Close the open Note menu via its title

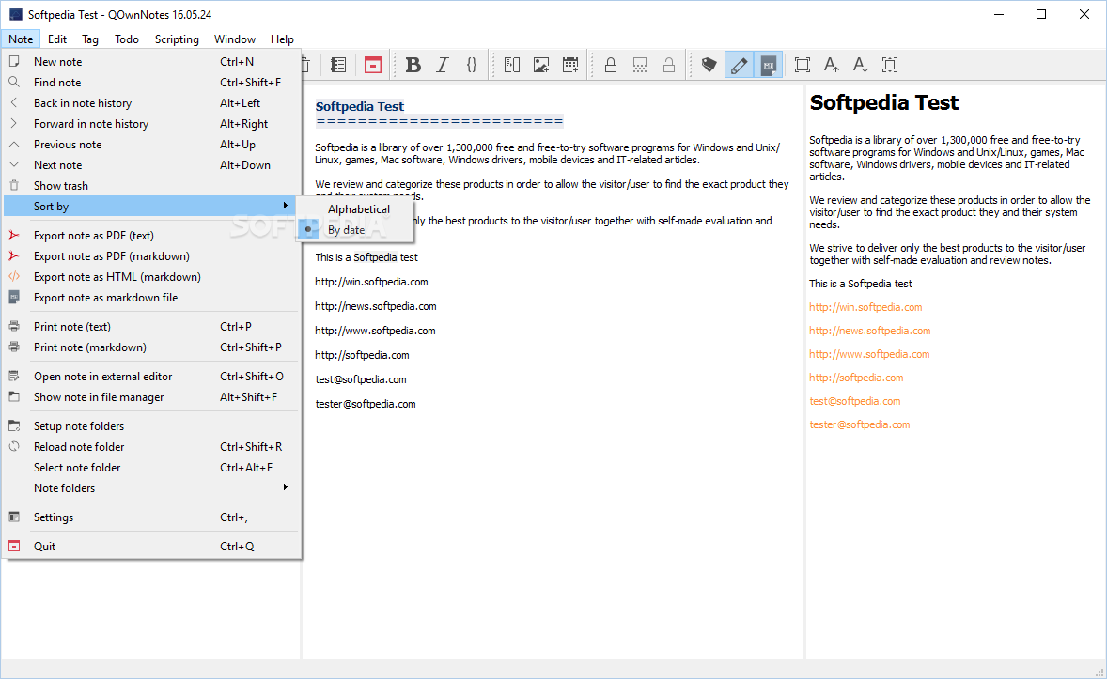coord(21,39)
